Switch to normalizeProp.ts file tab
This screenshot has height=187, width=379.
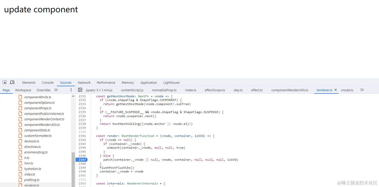coord(164,90)
